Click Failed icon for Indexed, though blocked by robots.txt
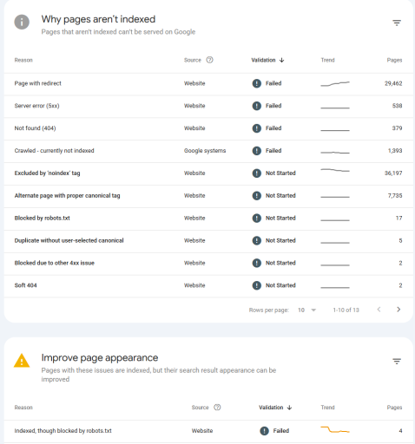 pos(264,431)
